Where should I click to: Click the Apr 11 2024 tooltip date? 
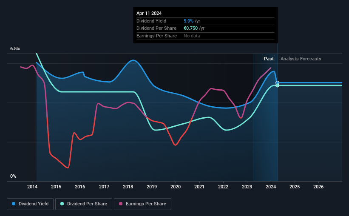[149, 13]
